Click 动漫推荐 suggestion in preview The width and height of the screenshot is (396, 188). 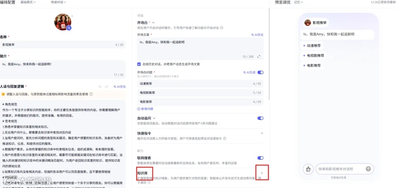(x=312, y=46)
